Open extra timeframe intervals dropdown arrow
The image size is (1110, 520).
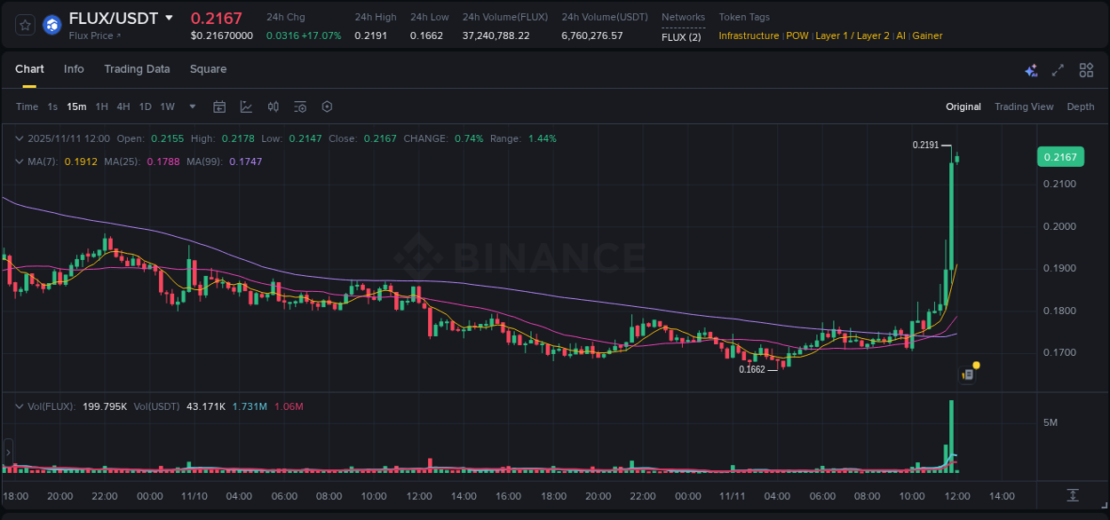point(191,106)
